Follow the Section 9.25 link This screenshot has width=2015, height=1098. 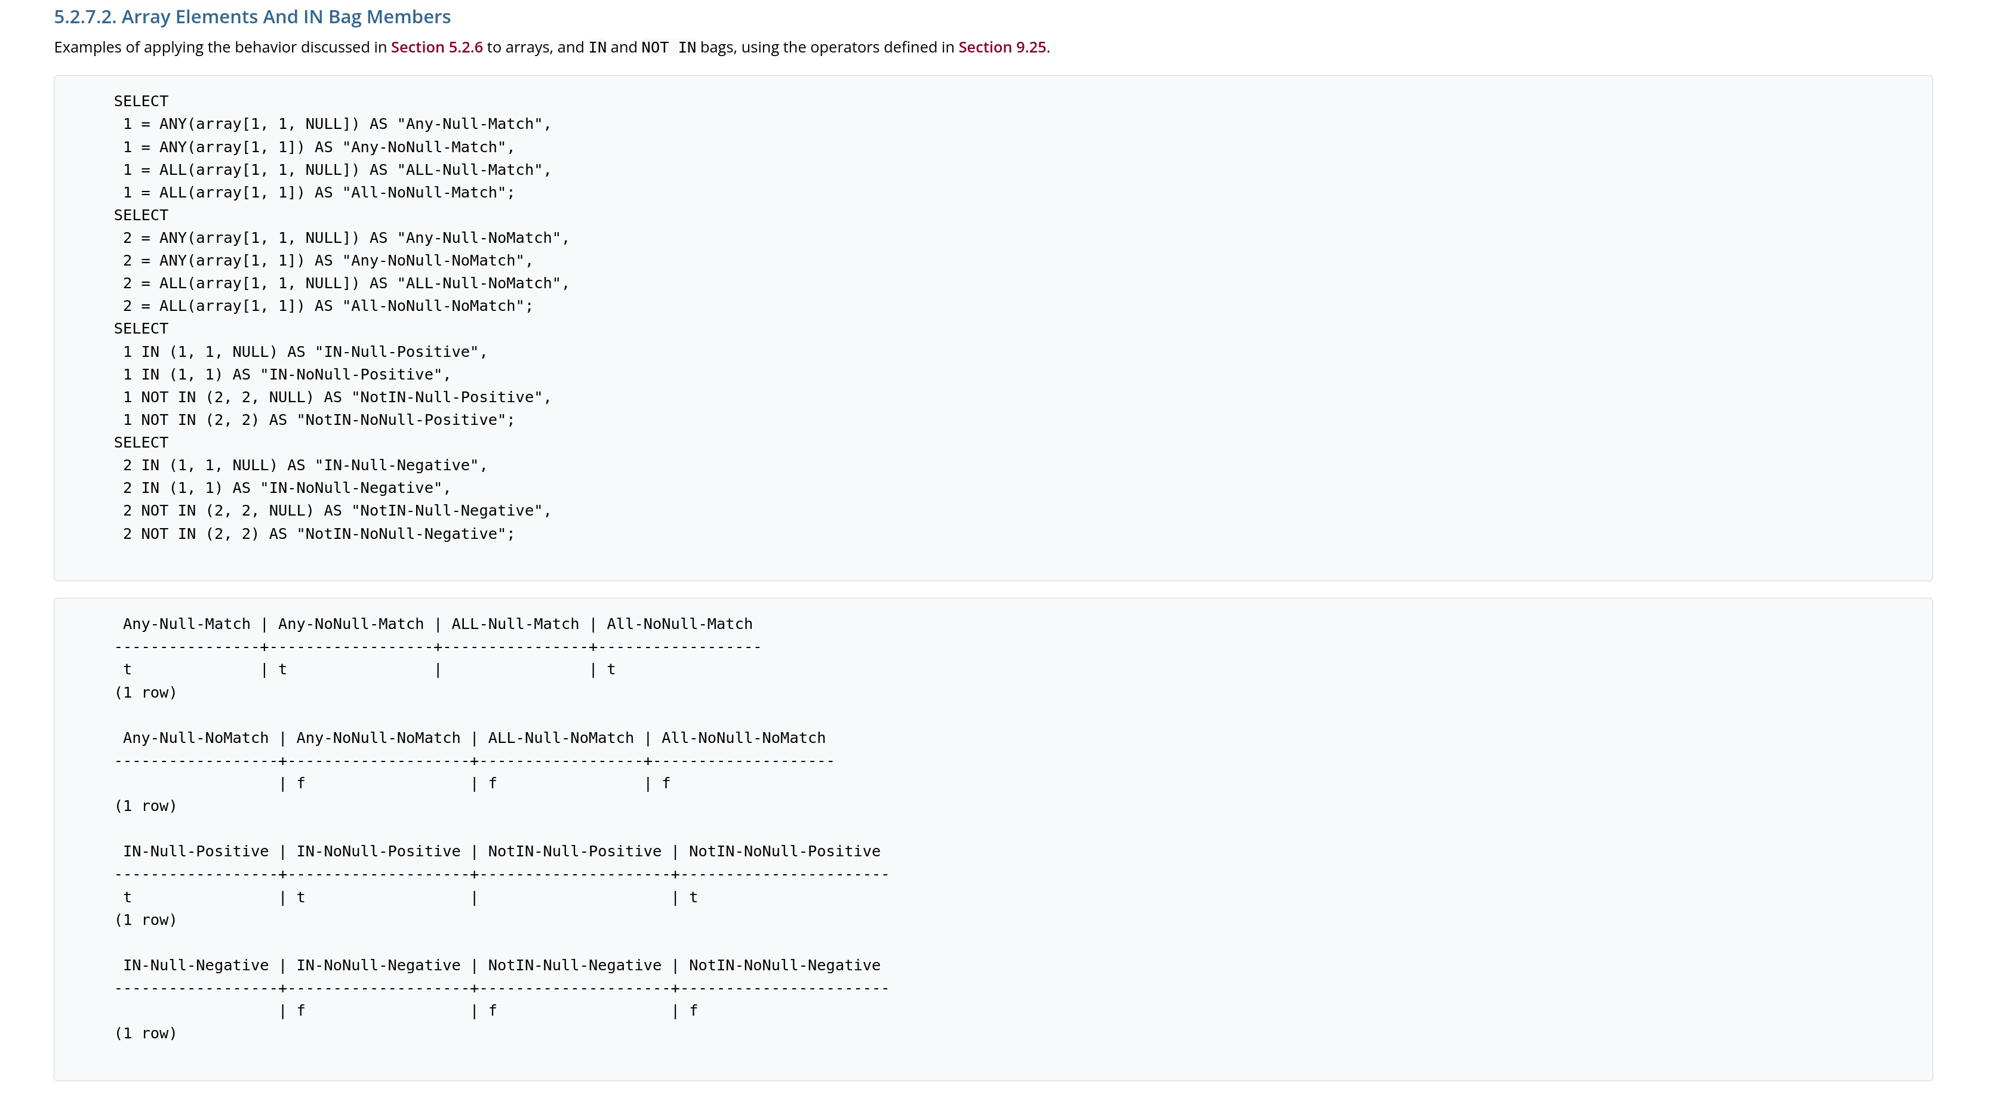click(1002, 47)
